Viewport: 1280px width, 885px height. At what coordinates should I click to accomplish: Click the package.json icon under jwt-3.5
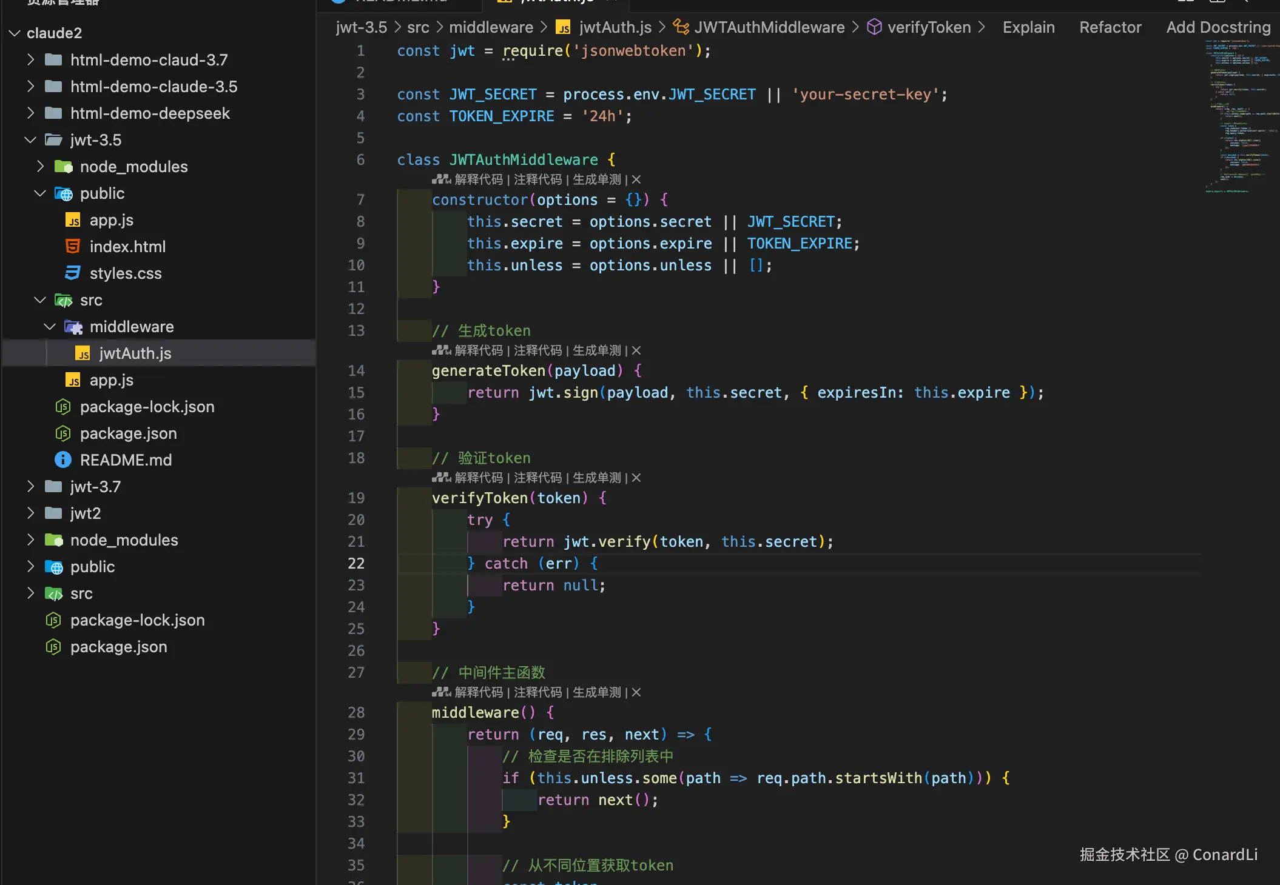63,433
